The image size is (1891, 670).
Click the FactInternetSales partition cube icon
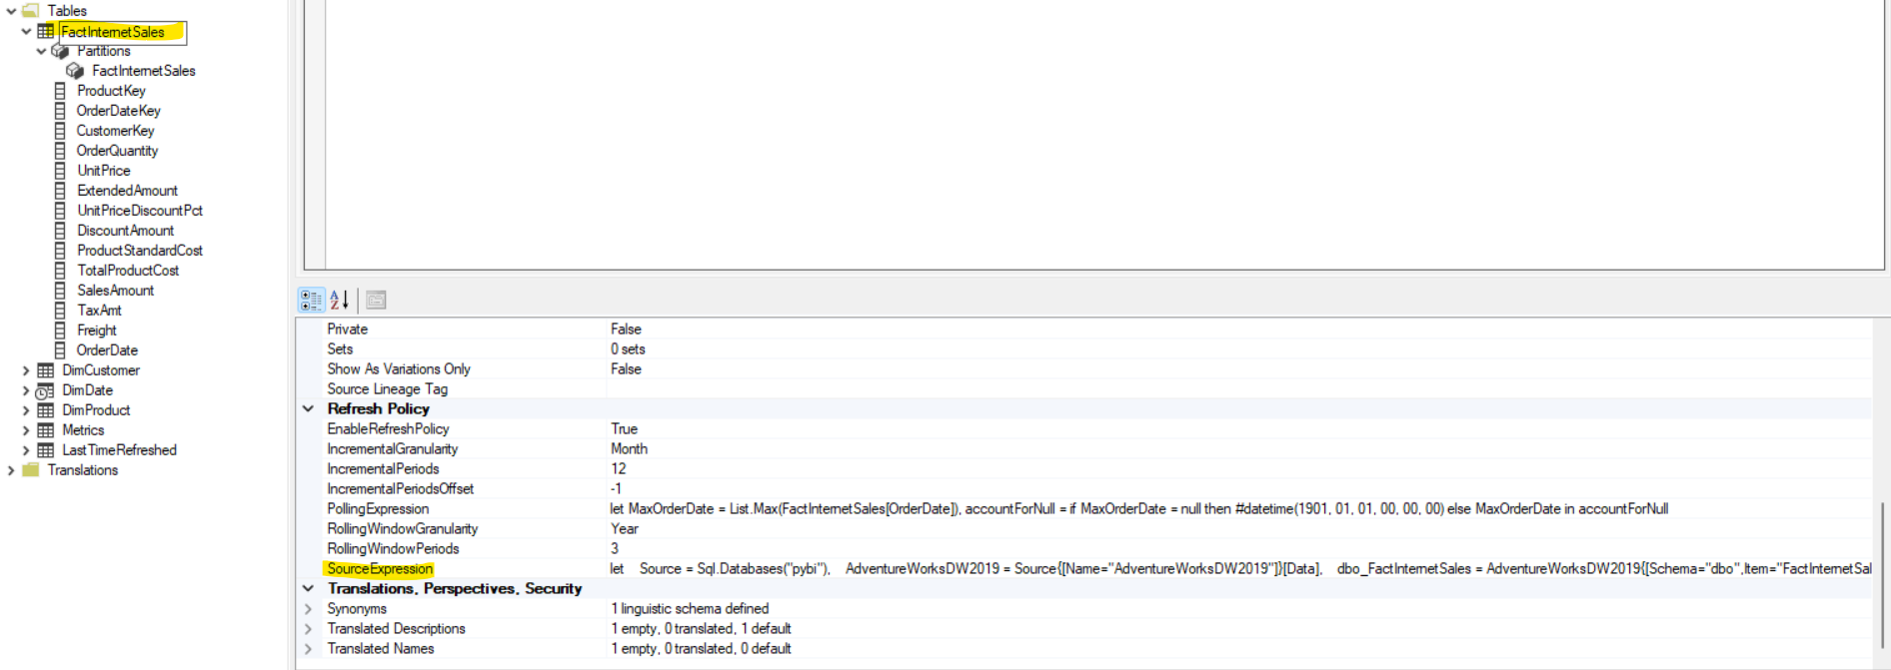[x=75, y=71]
